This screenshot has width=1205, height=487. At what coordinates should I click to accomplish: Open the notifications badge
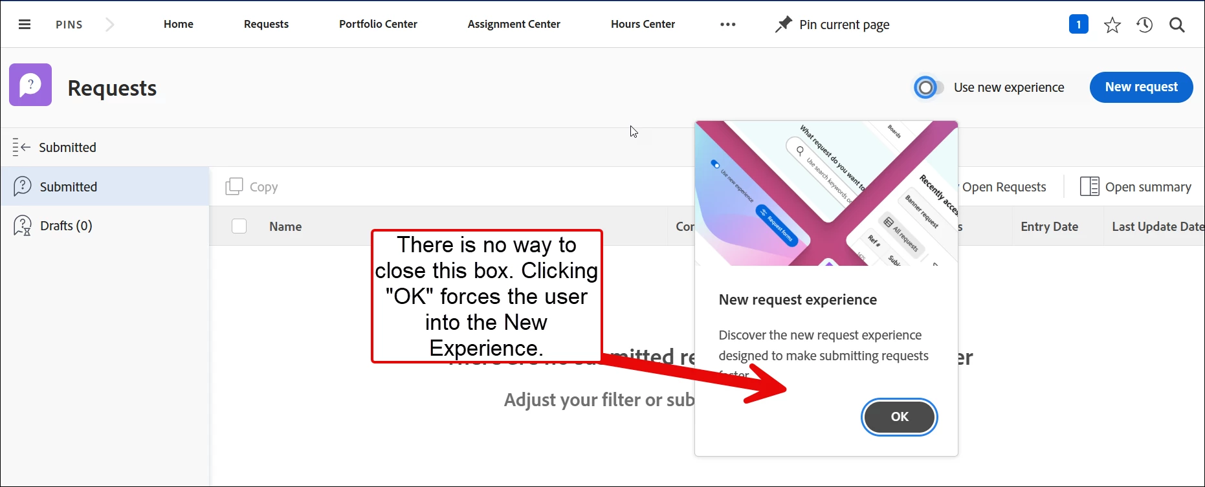point(1078,25)
